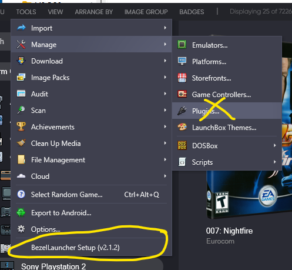Open Emulators via the green chip icon
This screenshot has width=292, height=270.
point(182,45)
